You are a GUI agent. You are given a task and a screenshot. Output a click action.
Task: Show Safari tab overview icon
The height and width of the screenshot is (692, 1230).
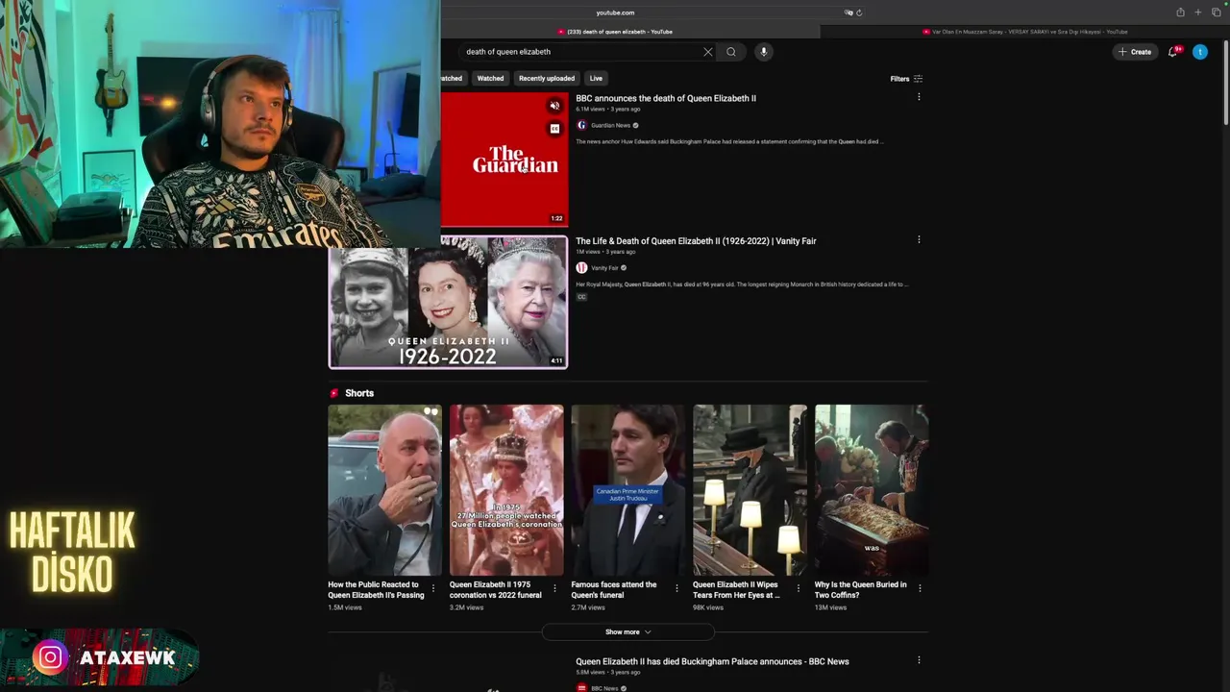[x=1216, y=12]
